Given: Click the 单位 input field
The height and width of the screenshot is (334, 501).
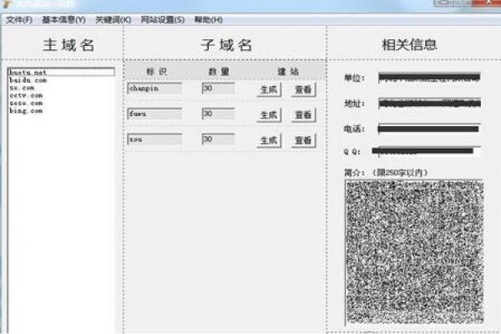Looking at the screenshot, I should (x=428, y=78).
